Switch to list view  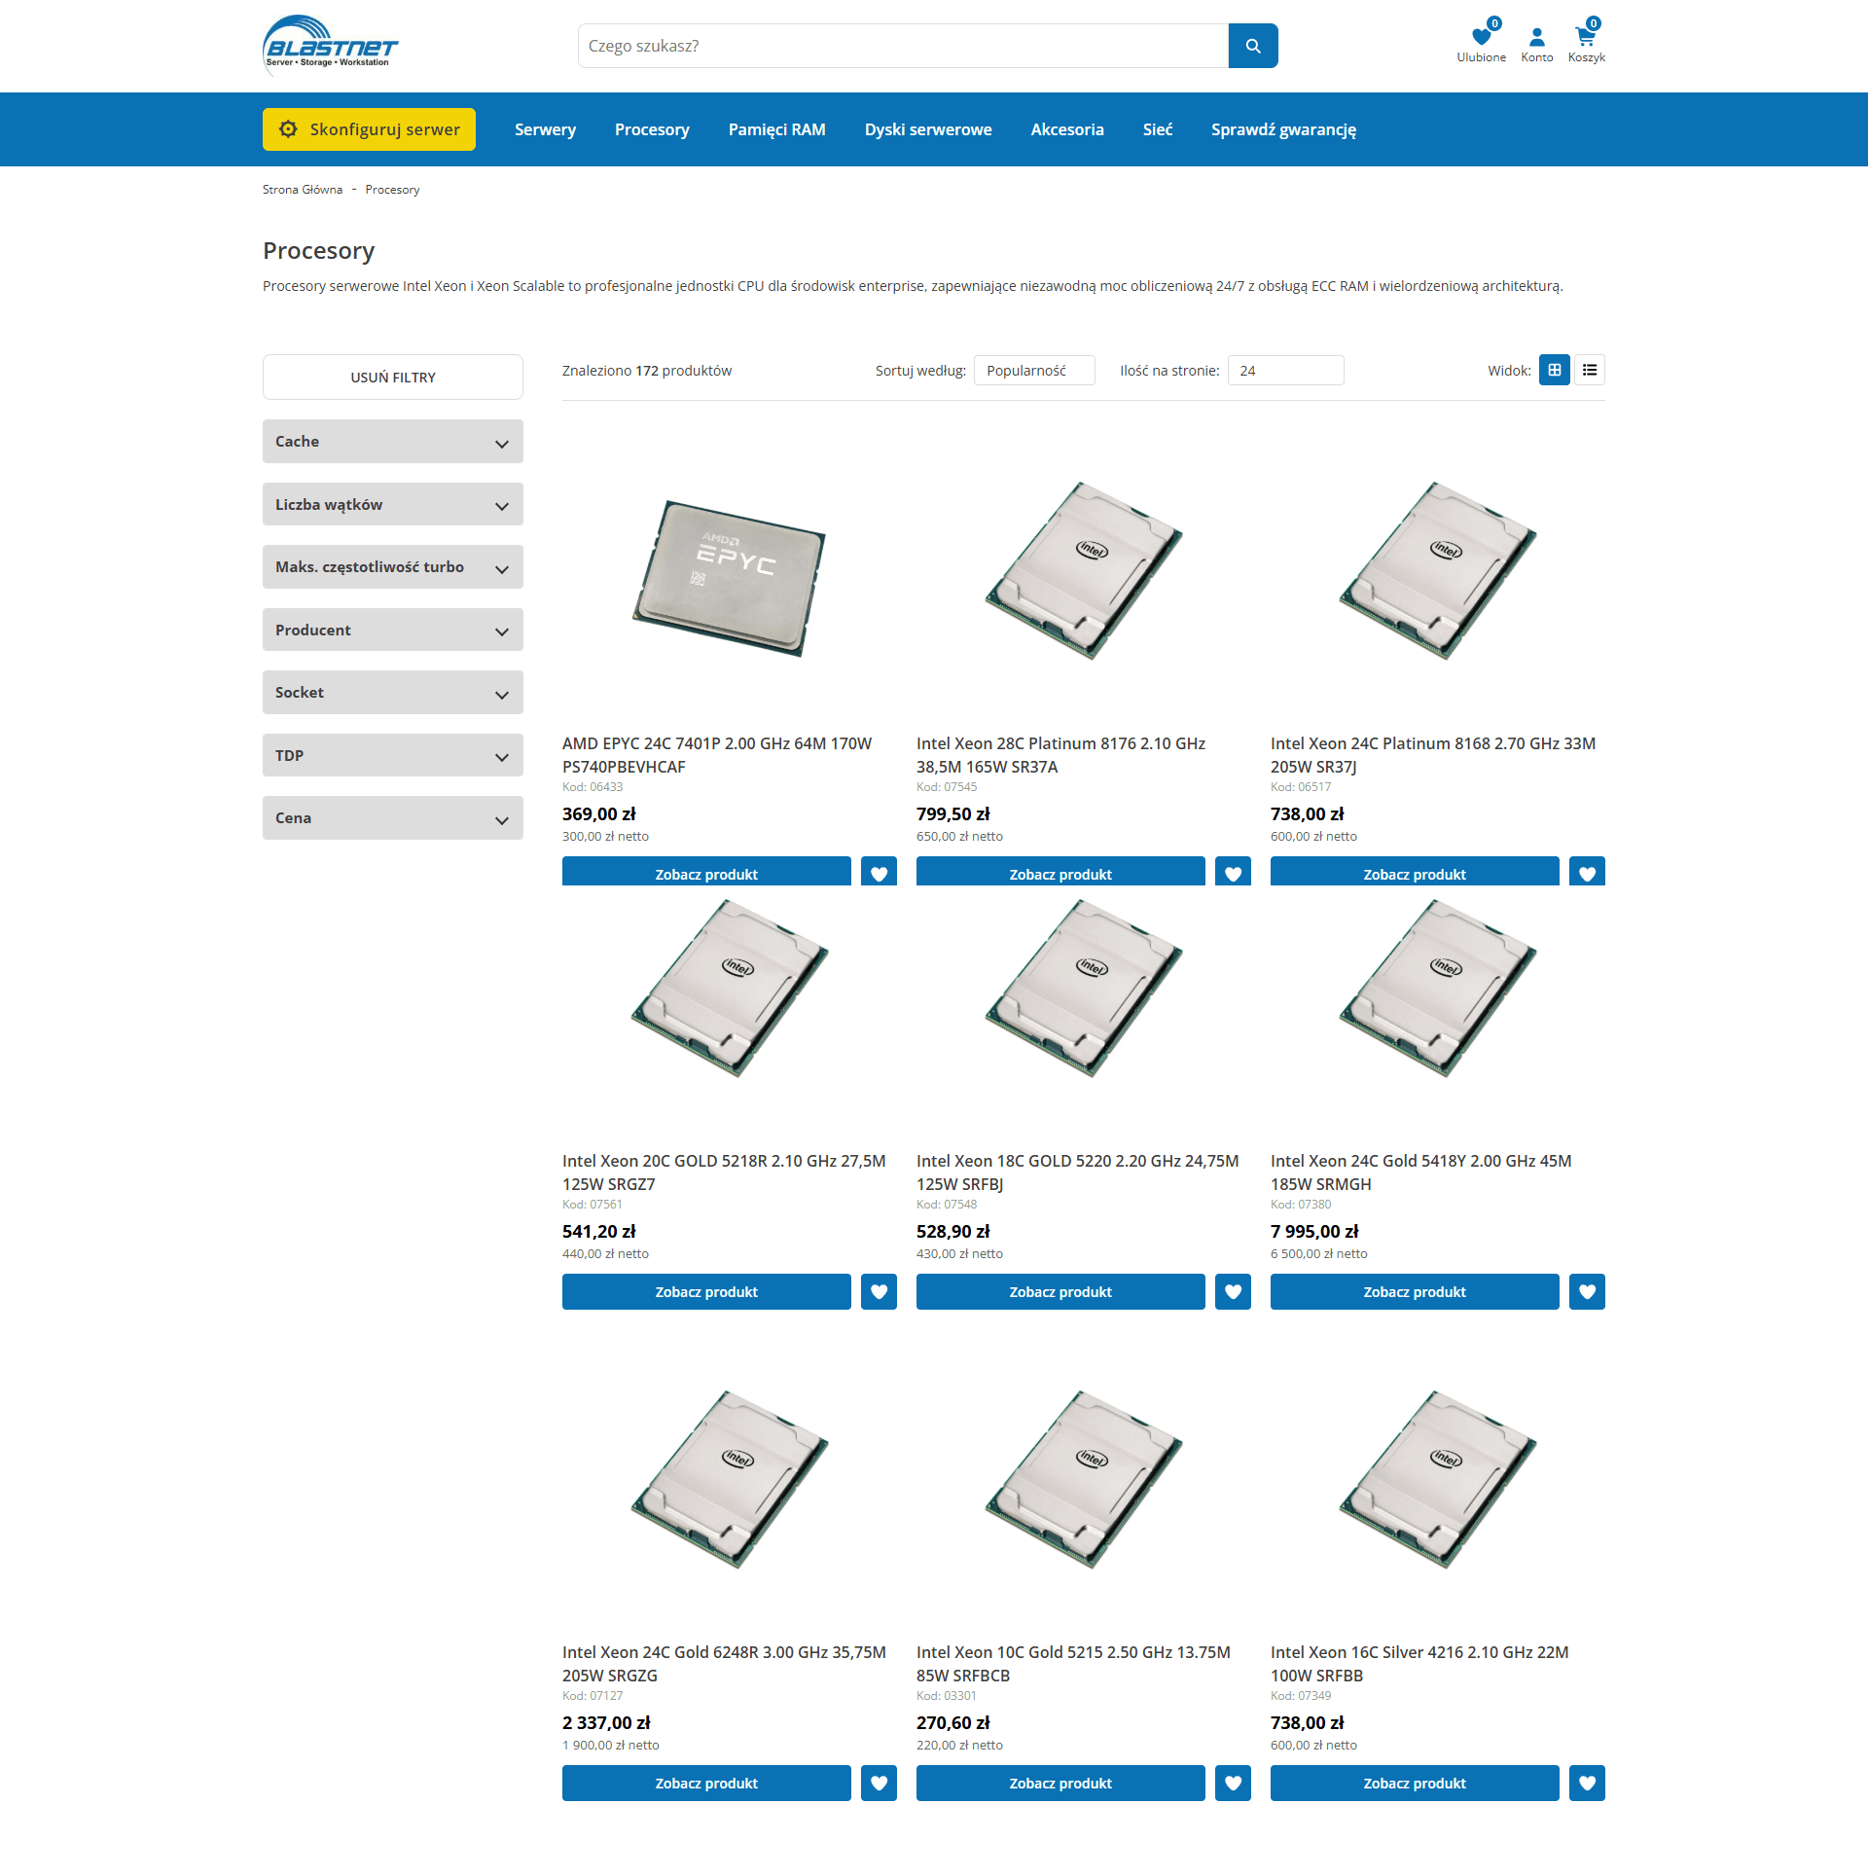click(x=1590, y=370)
